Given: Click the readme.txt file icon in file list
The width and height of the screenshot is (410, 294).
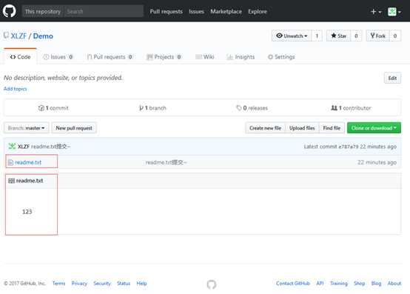Looking at the screenshot, I should click(10, 162).
